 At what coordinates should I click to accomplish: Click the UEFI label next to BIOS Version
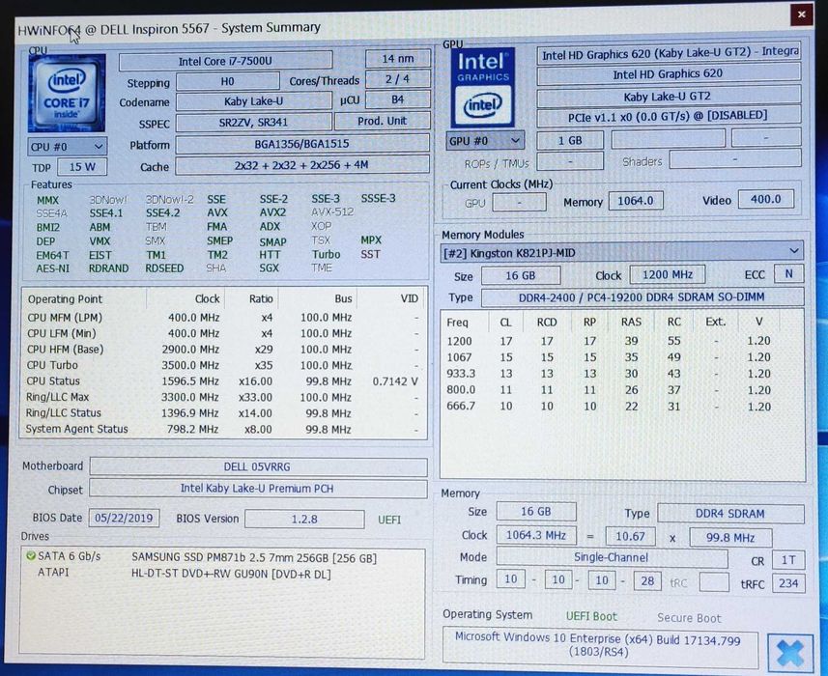click(389, 520)
